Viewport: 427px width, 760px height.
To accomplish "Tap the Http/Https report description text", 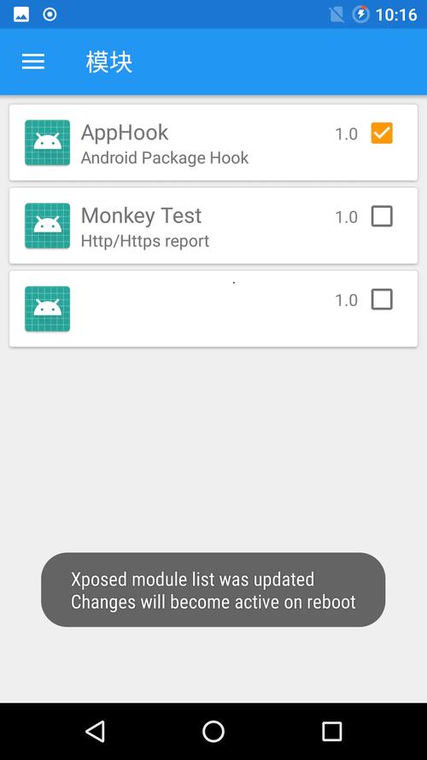I will [145, 241].
